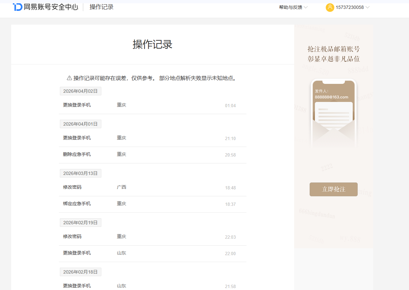Select date label 2026年04月02日
This screenshot has width=409, height=290.
tap(80, 91)
